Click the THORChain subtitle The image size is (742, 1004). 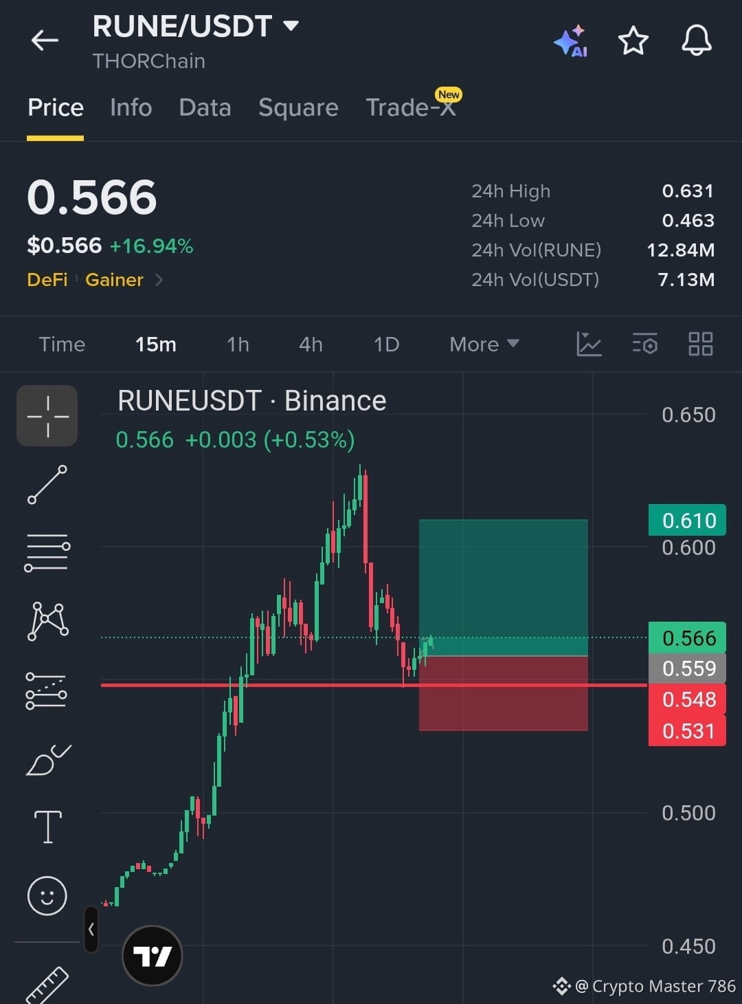click(148, 61)
